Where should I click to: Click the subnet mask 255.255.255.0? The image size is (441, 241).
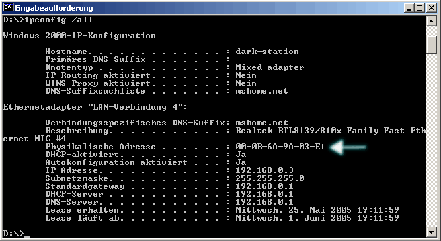pos(270,178)
